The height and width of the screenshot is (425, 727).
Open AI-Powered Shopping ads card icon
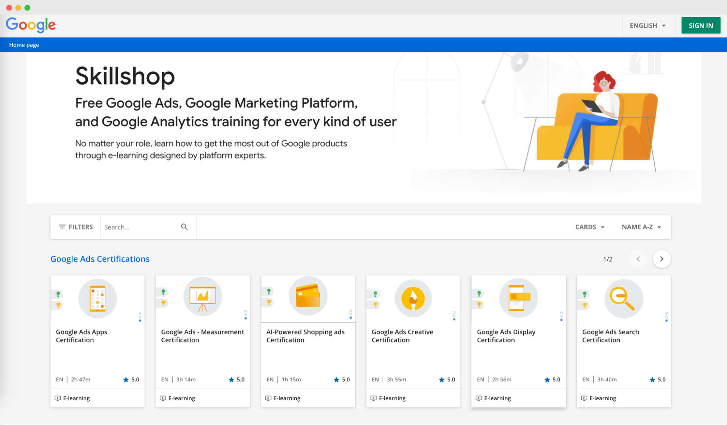pos(308,296)
